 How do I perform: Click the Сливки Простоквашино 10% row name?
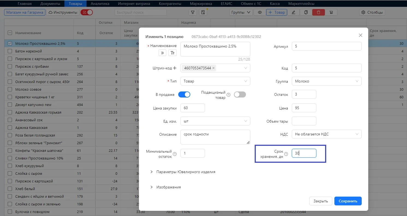tap(39, 158)
